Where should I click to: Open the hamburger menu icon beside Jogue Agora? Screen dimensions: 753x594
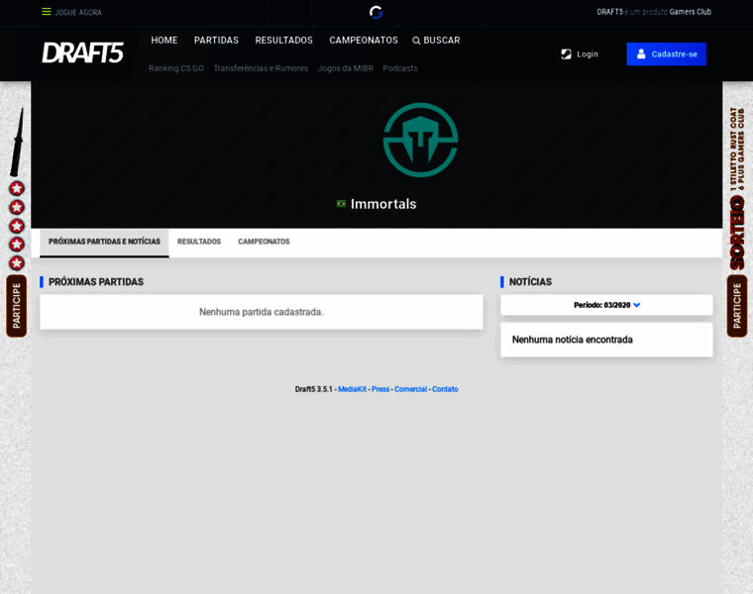pyautogui.click(x=47, y=12)
